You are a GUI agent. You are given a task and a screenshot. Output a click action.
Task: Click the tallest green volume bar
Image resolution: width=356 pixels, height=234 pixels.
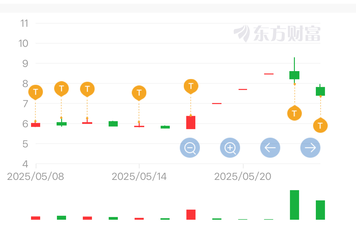click(295, 205)
